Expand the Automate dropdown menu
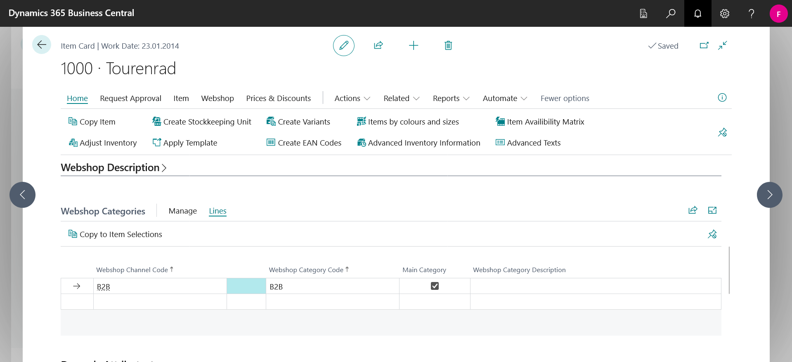This screenshot has width=792, height=362. [x=505, y=98]
